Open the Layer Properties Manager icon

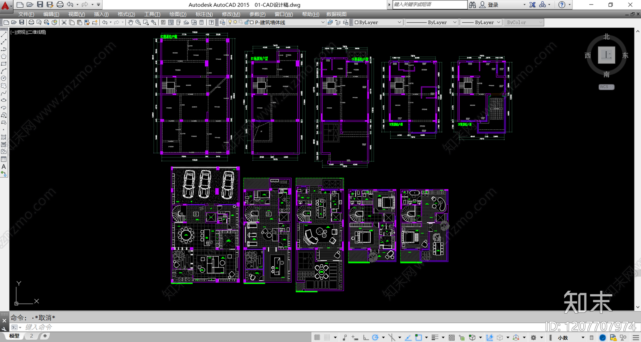click(222, 22)
